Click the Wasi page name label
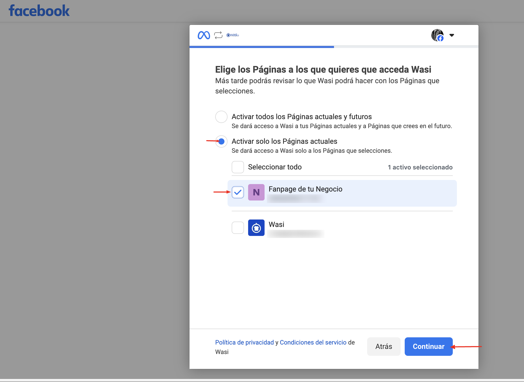 [x=276, y=224]
